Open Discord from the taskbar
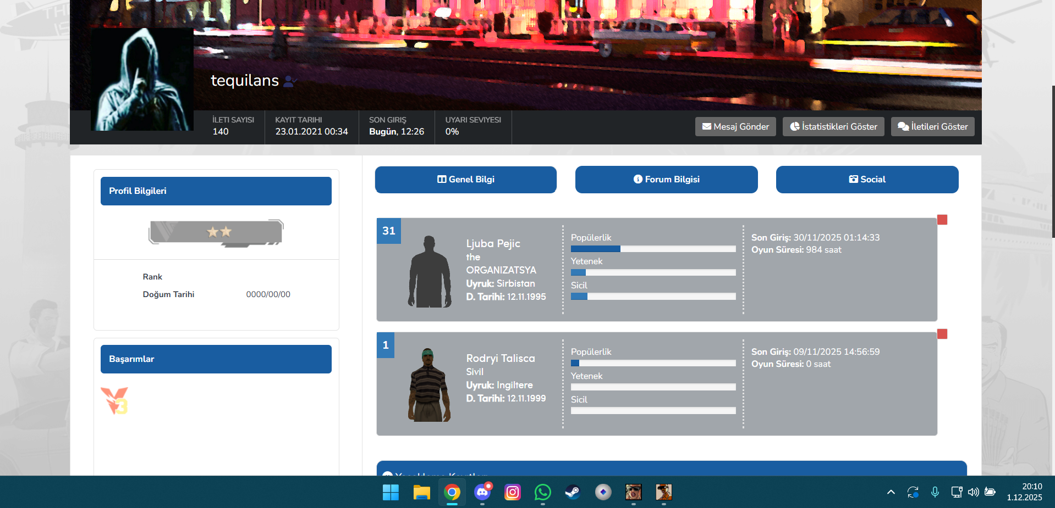 [x=482, y=492]
